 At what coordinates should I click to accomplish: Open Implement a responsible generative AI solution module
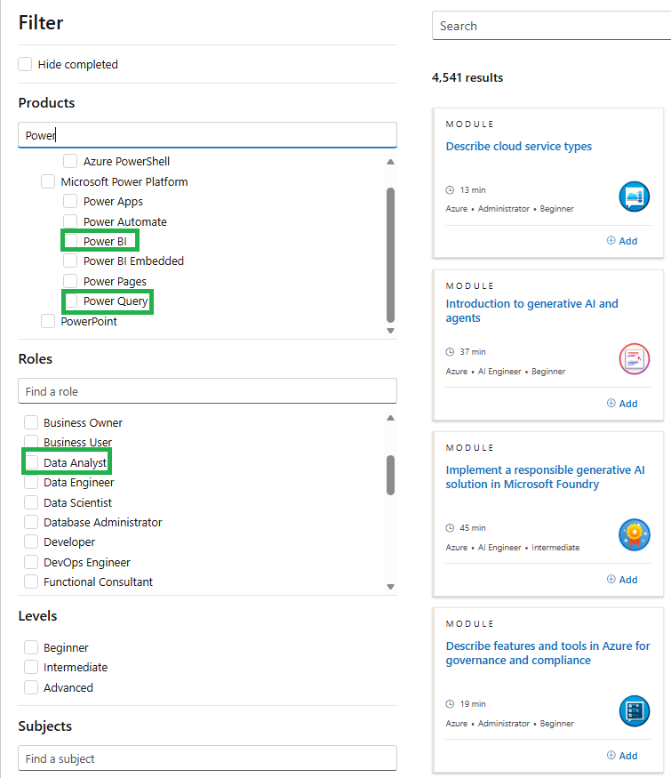coord(545,477)
